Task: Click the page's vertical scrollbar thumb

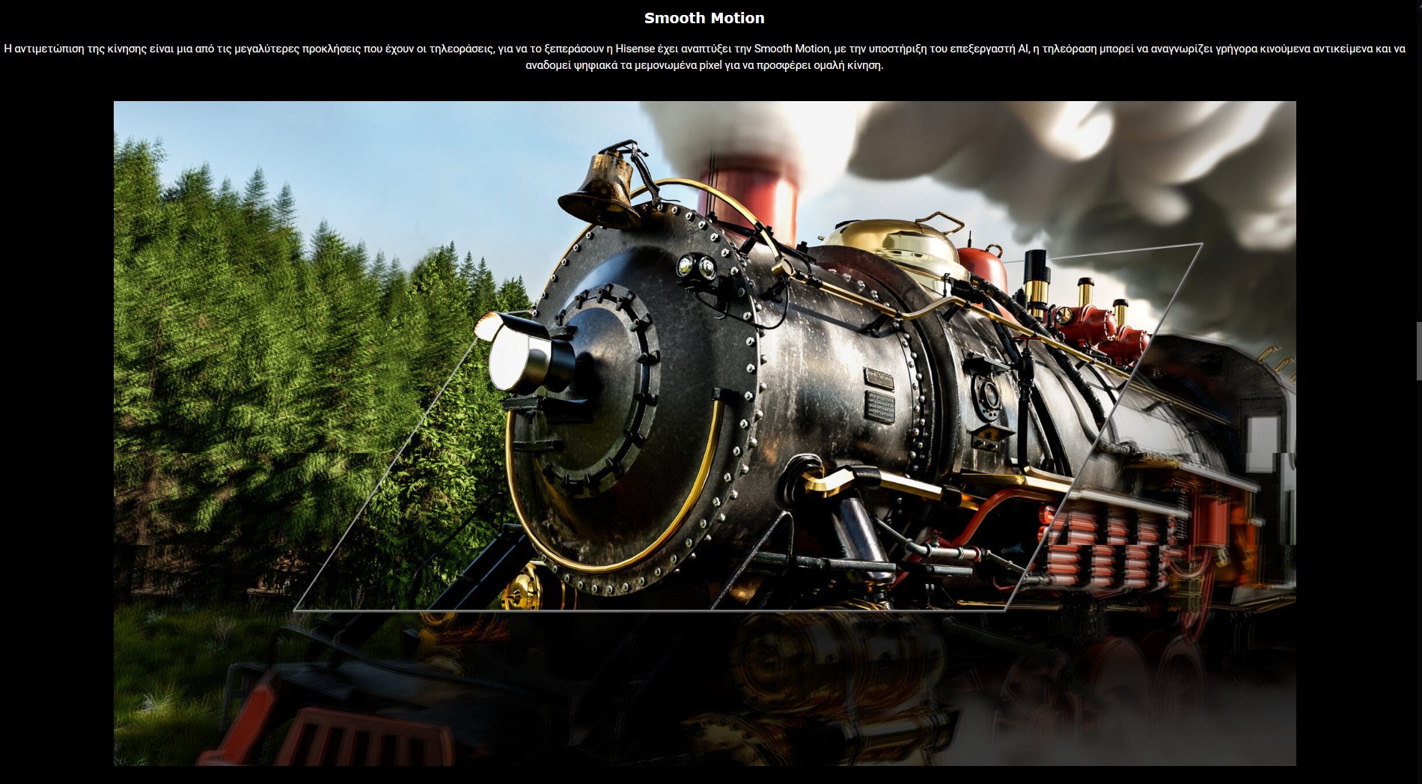Action: [x=1418, y=351]
